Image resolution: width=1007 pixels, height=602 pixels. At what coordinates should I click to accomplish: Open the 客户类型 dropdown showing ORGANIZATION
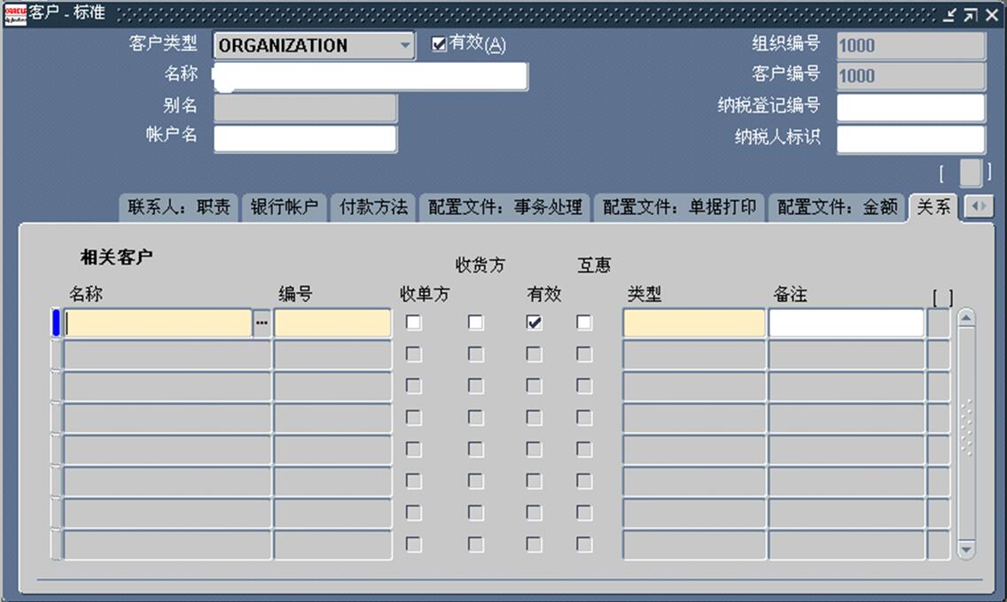pos(405,45)
